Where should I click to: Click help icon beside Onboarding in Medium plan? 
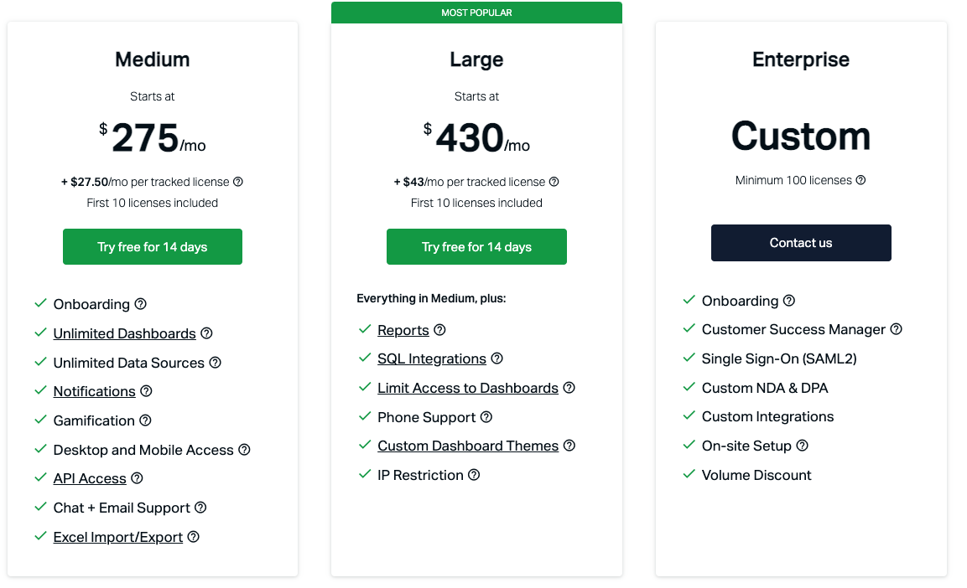139,304
